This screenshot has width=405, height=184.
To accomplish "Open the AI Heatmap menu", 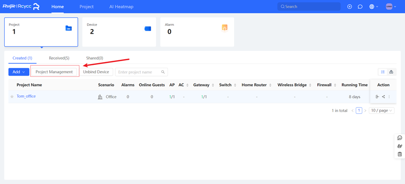I will [122, 7].
